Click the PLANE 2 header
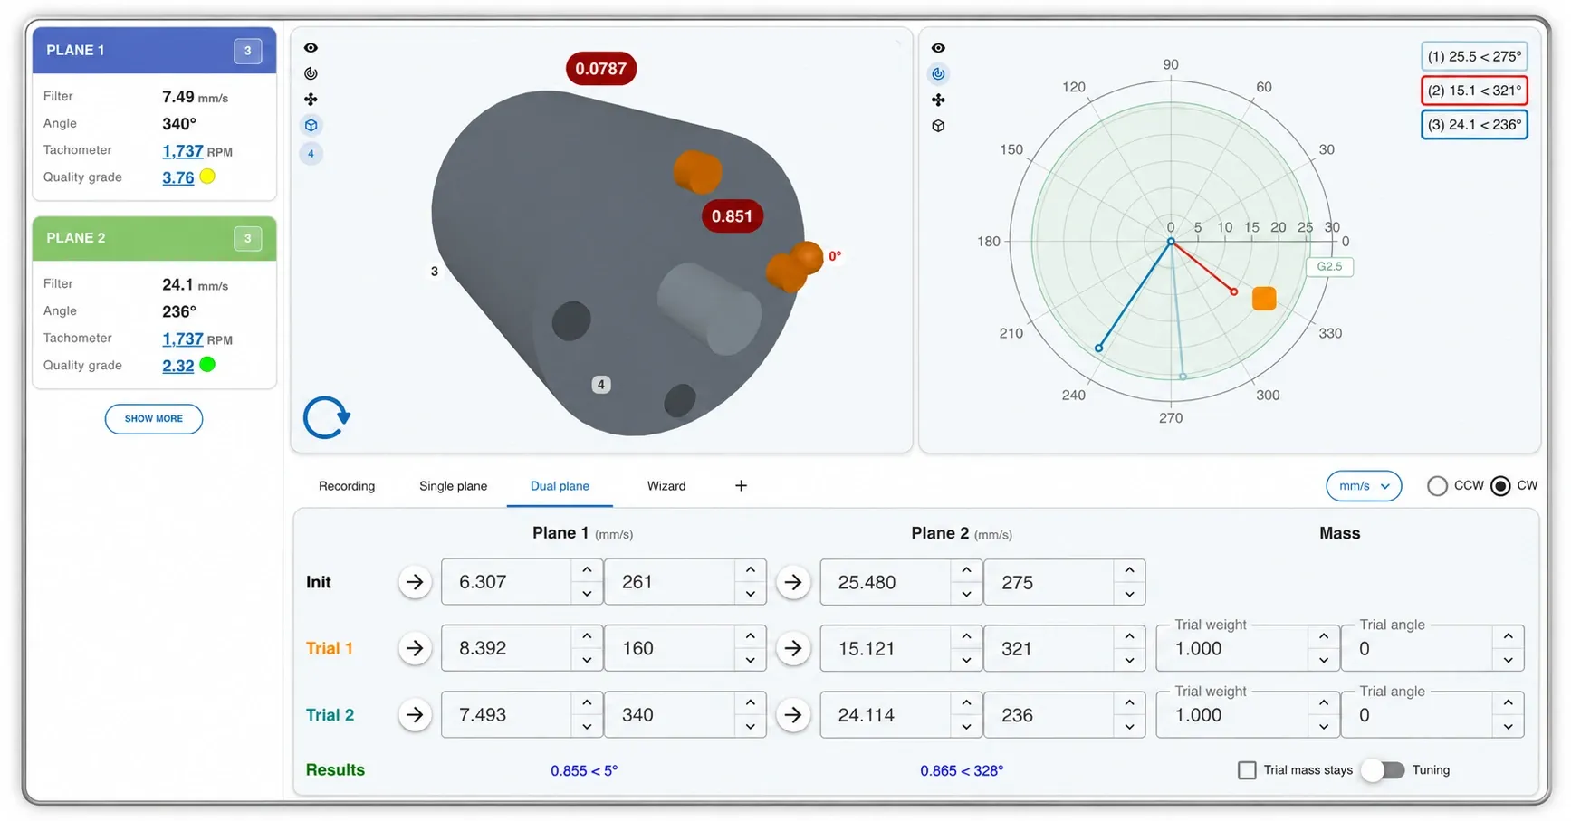Image resolution: width=1571 pixels, height=821 pixels. point(154,238)
